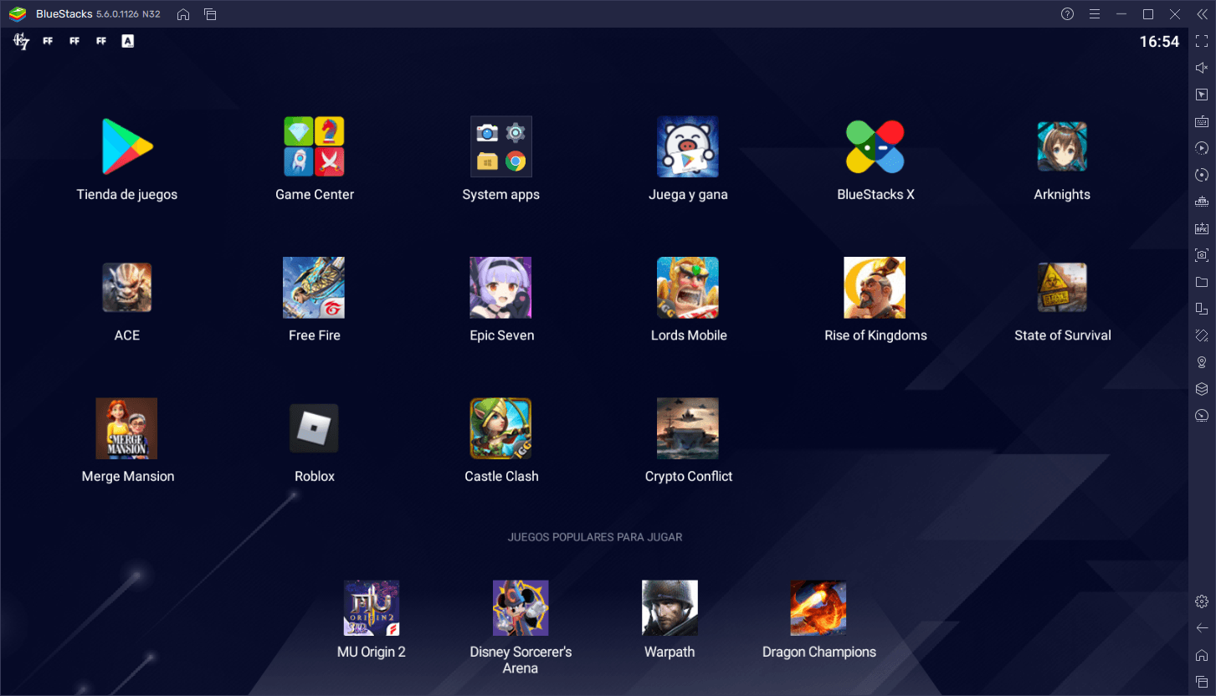Open Tienda de juegos Play Store app
The width and height of the screenshot is (1216, 696).
[127, 146]
